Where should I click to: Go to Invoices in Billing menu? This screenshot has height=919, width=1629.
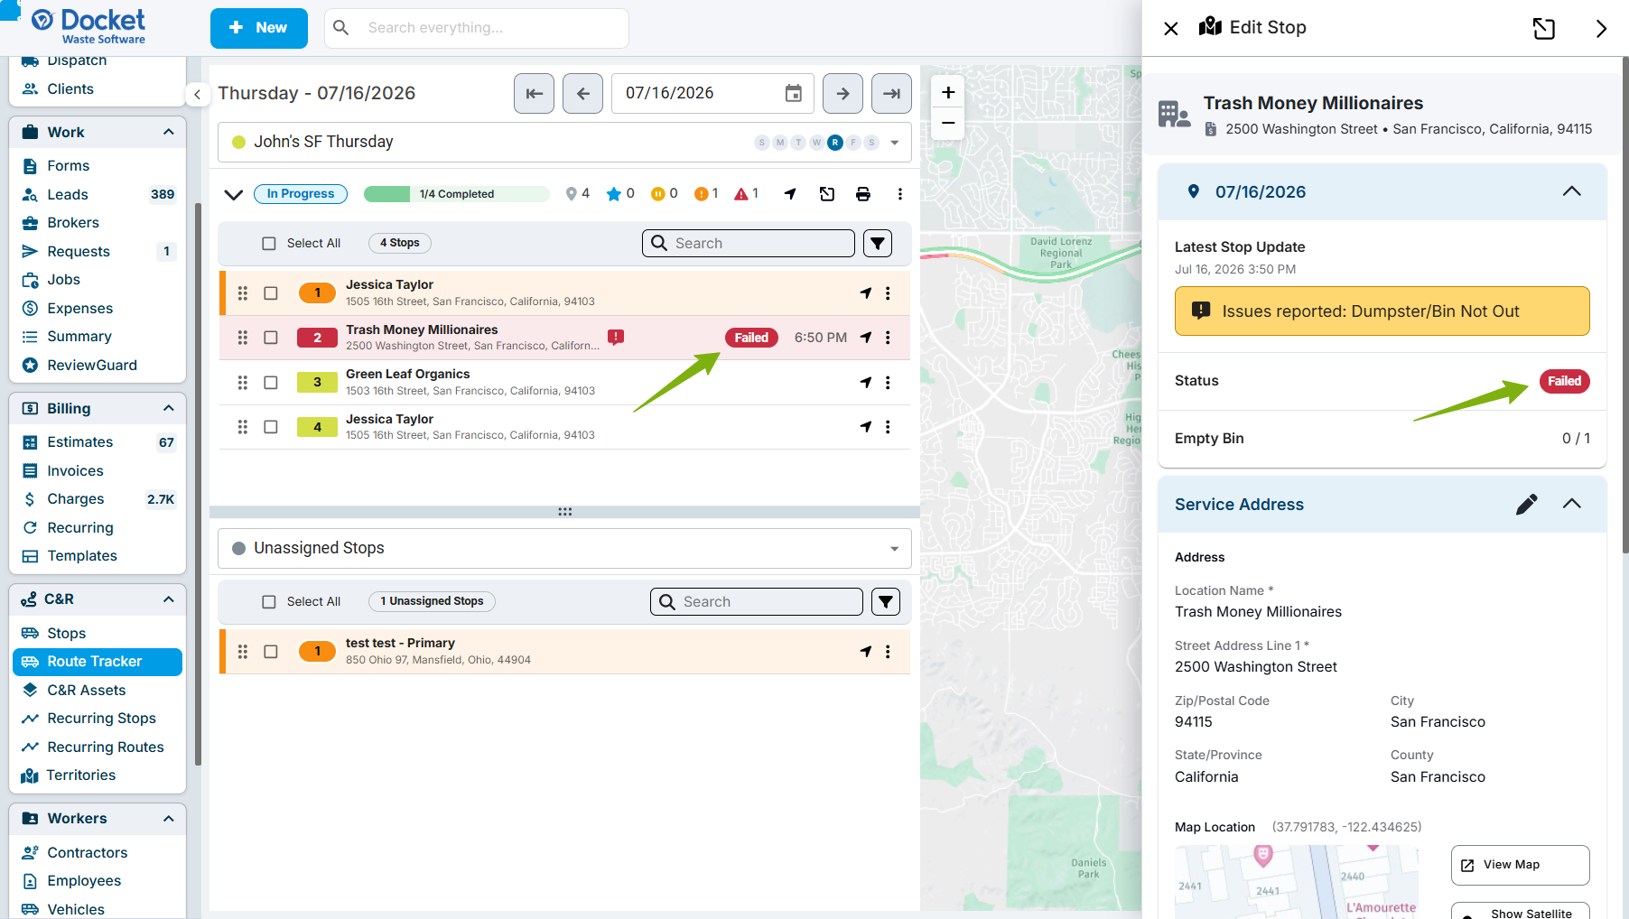pos(75,471)
